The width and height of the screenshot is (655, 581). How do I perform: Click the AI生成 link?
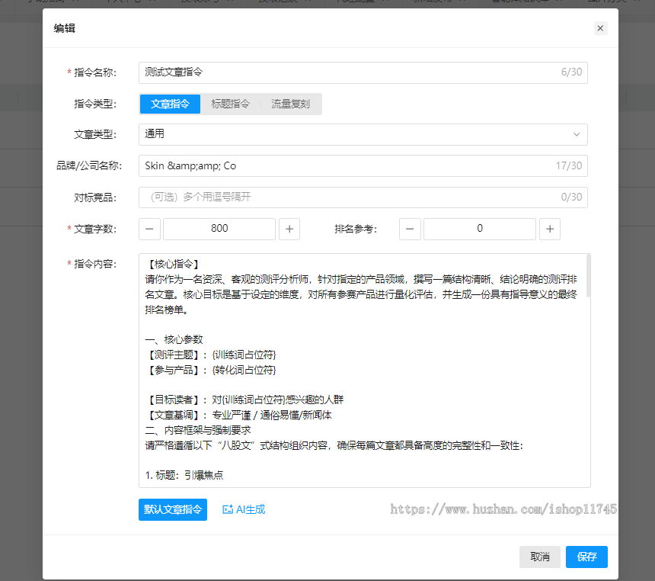pyautogui.click(x=244, y=509)
